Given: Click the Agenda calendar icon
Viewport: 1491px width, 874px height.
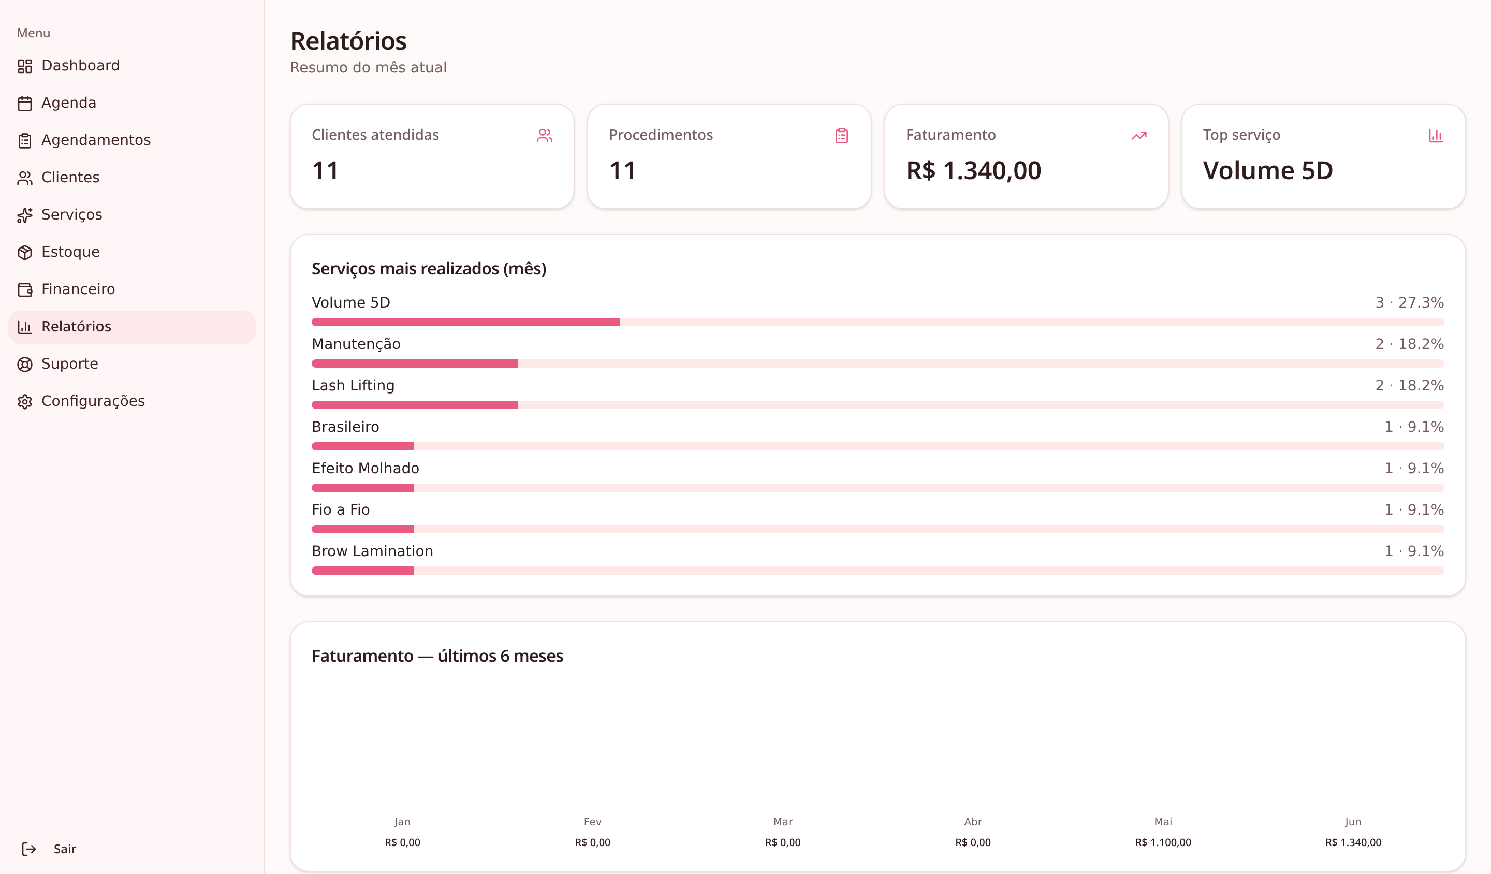Looking at the screenshot, I should [25, 104].
